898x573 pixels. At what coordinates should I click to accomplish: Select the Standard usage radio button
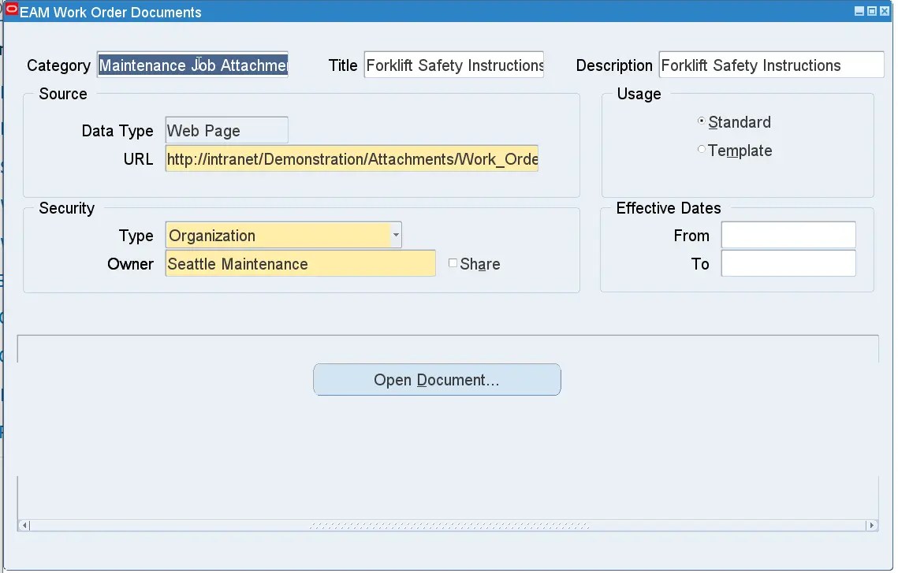coord(701,121)
